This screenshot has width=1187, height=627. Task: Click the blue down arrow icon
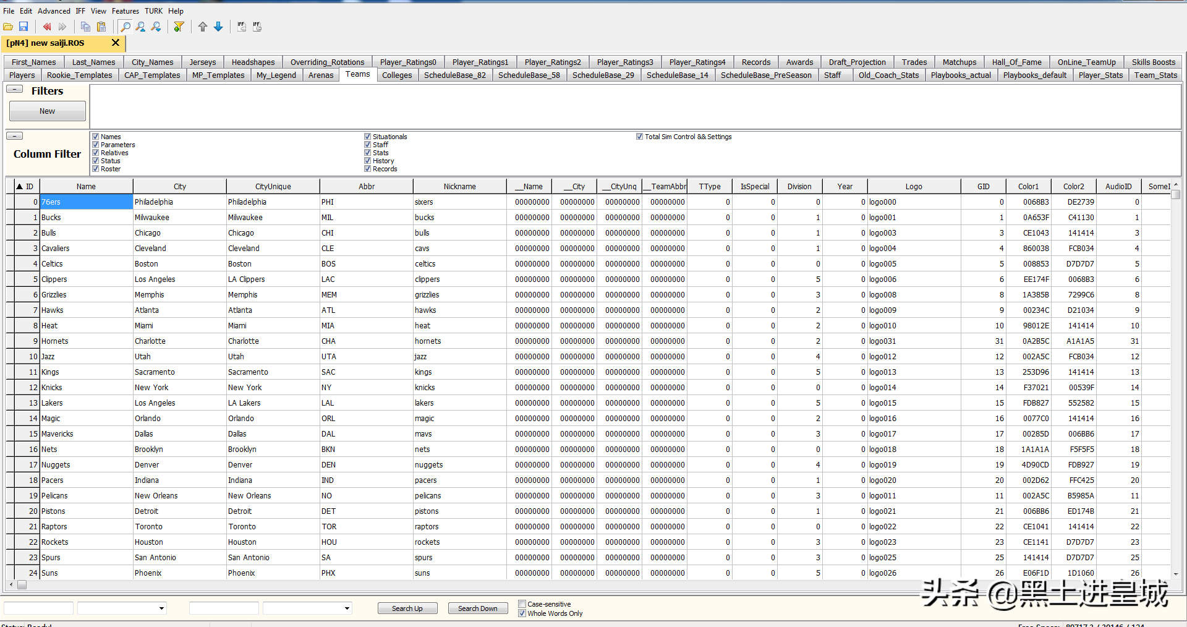218,27
